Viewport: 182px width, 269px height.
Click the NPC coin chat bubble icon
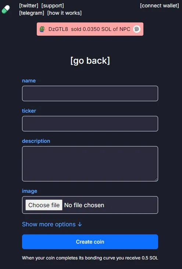[137, 29]
